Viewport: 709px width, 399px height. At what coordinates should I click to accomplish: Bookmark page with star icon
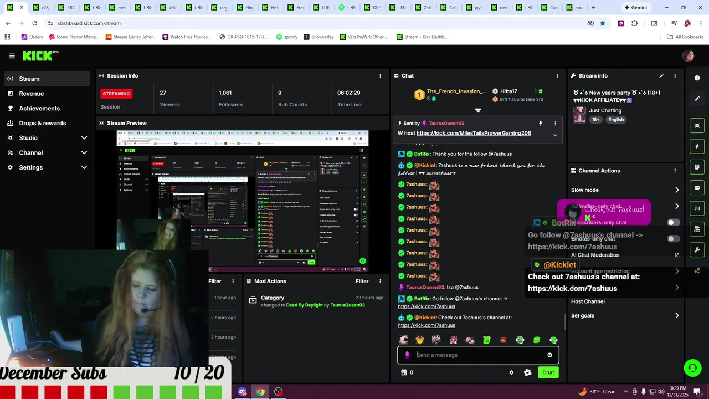click(603, 23)
